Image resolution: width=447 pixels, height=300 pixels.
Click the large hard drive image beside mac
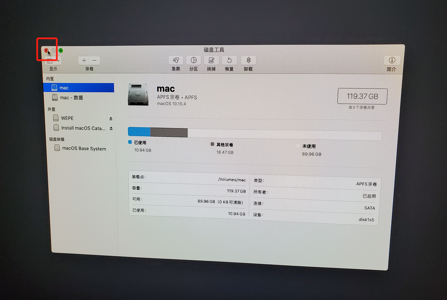click(138, 95)
